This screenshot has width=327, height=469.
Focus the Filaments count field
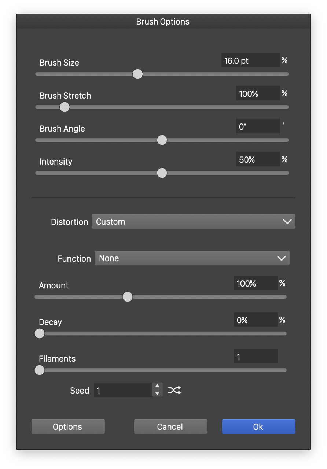point(256,357)
